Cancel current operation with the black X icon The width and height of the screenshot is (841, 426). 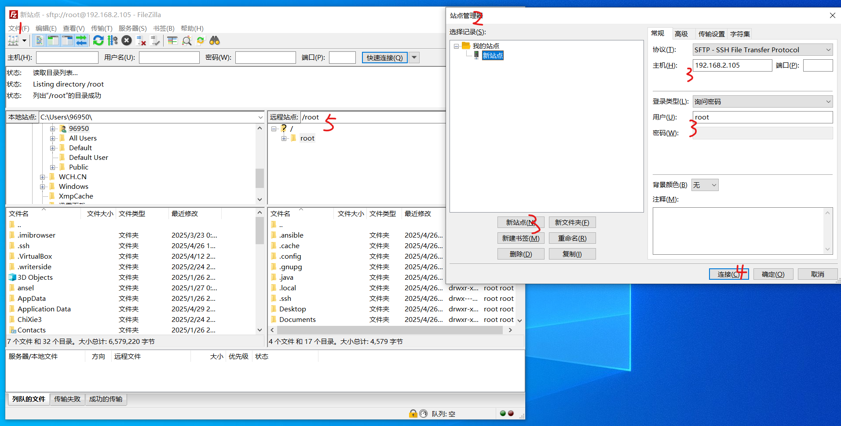(127, 40)
